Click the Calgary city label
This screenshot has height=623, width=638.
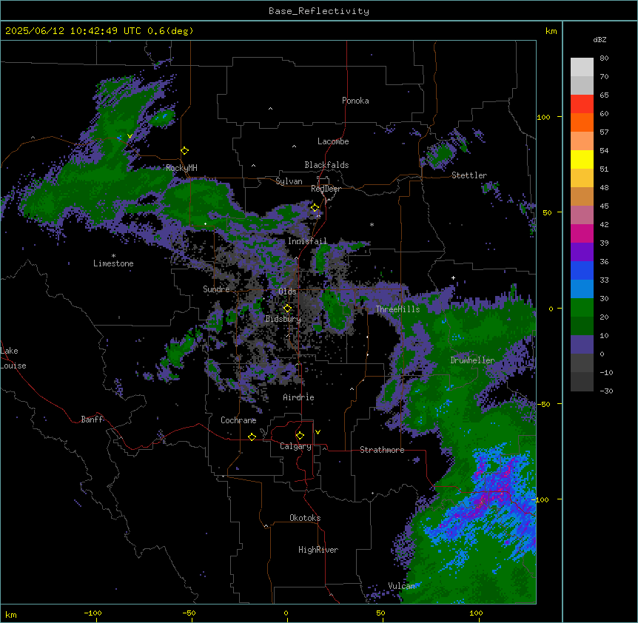[296, 446]
